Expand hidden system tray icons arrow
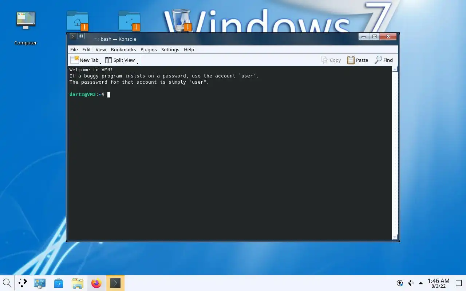Screen dimensions: 466x291 coord(421,283)
